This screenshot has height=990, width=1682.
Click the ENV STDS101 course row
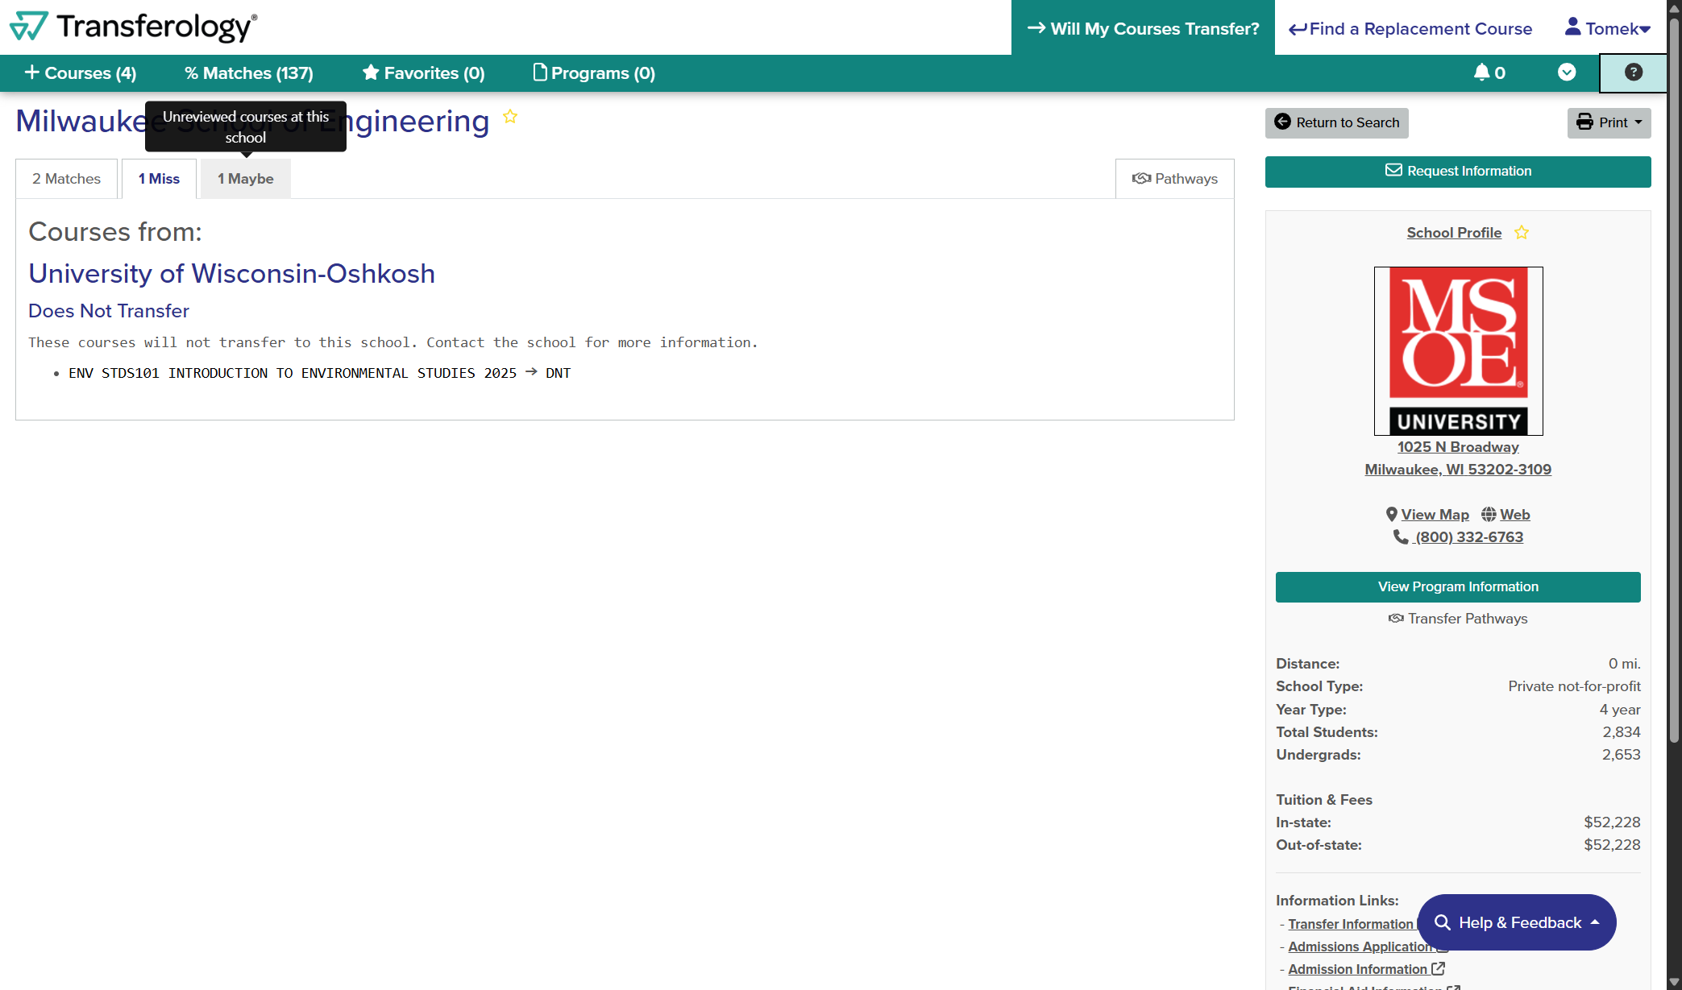[x=319, y=373]
